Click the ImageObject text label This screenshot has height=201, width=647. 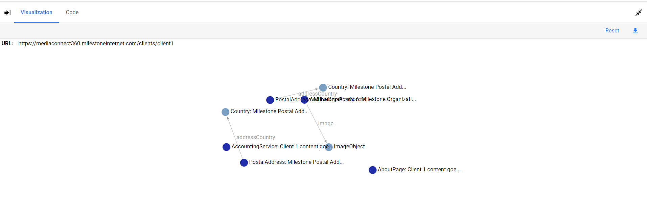coord(349,147)
